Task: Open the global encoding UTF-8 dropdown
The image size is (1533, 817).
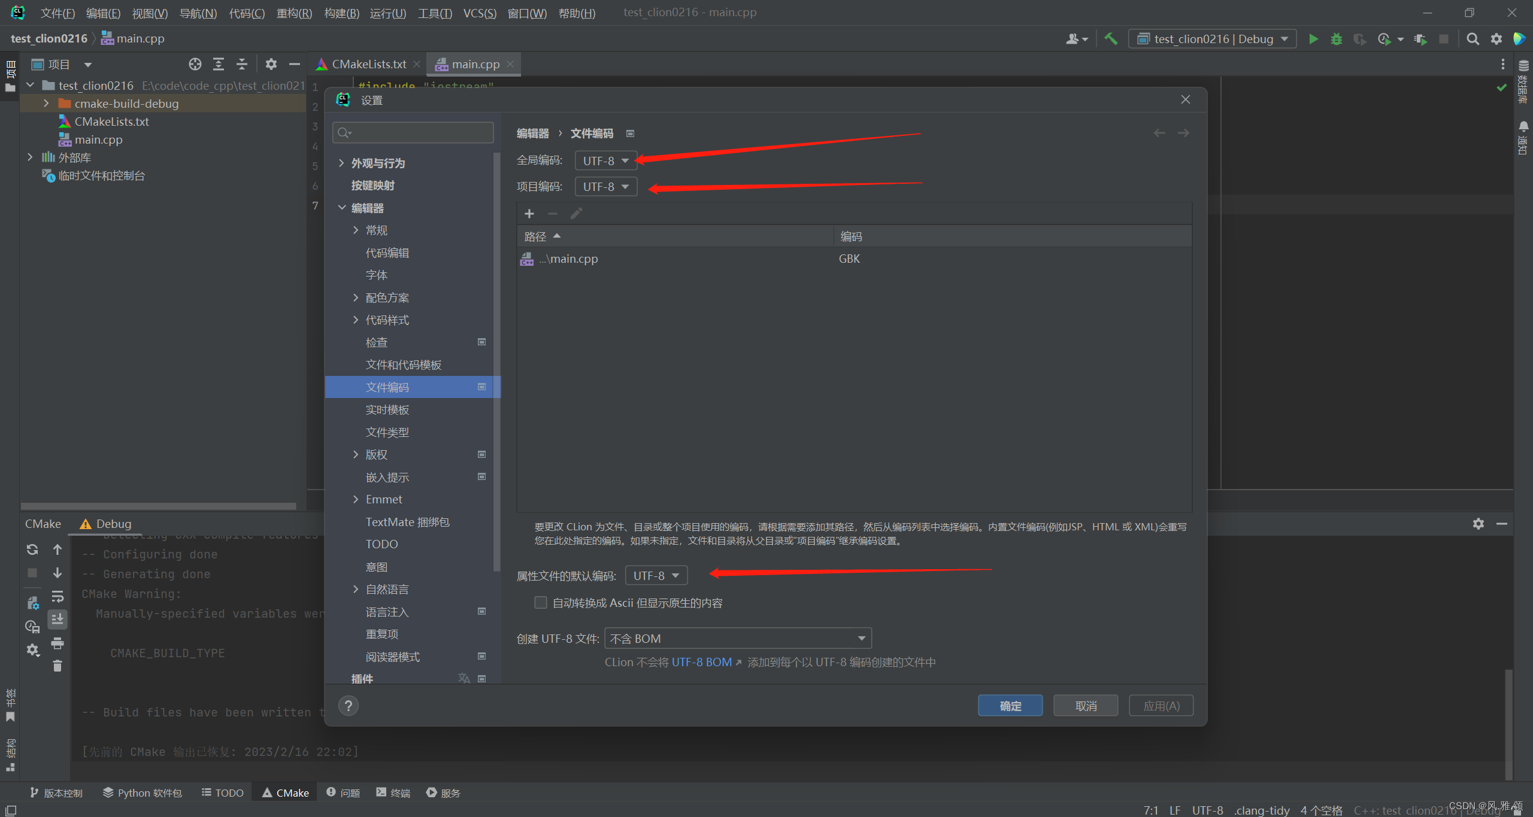Action: pos(605,160)
